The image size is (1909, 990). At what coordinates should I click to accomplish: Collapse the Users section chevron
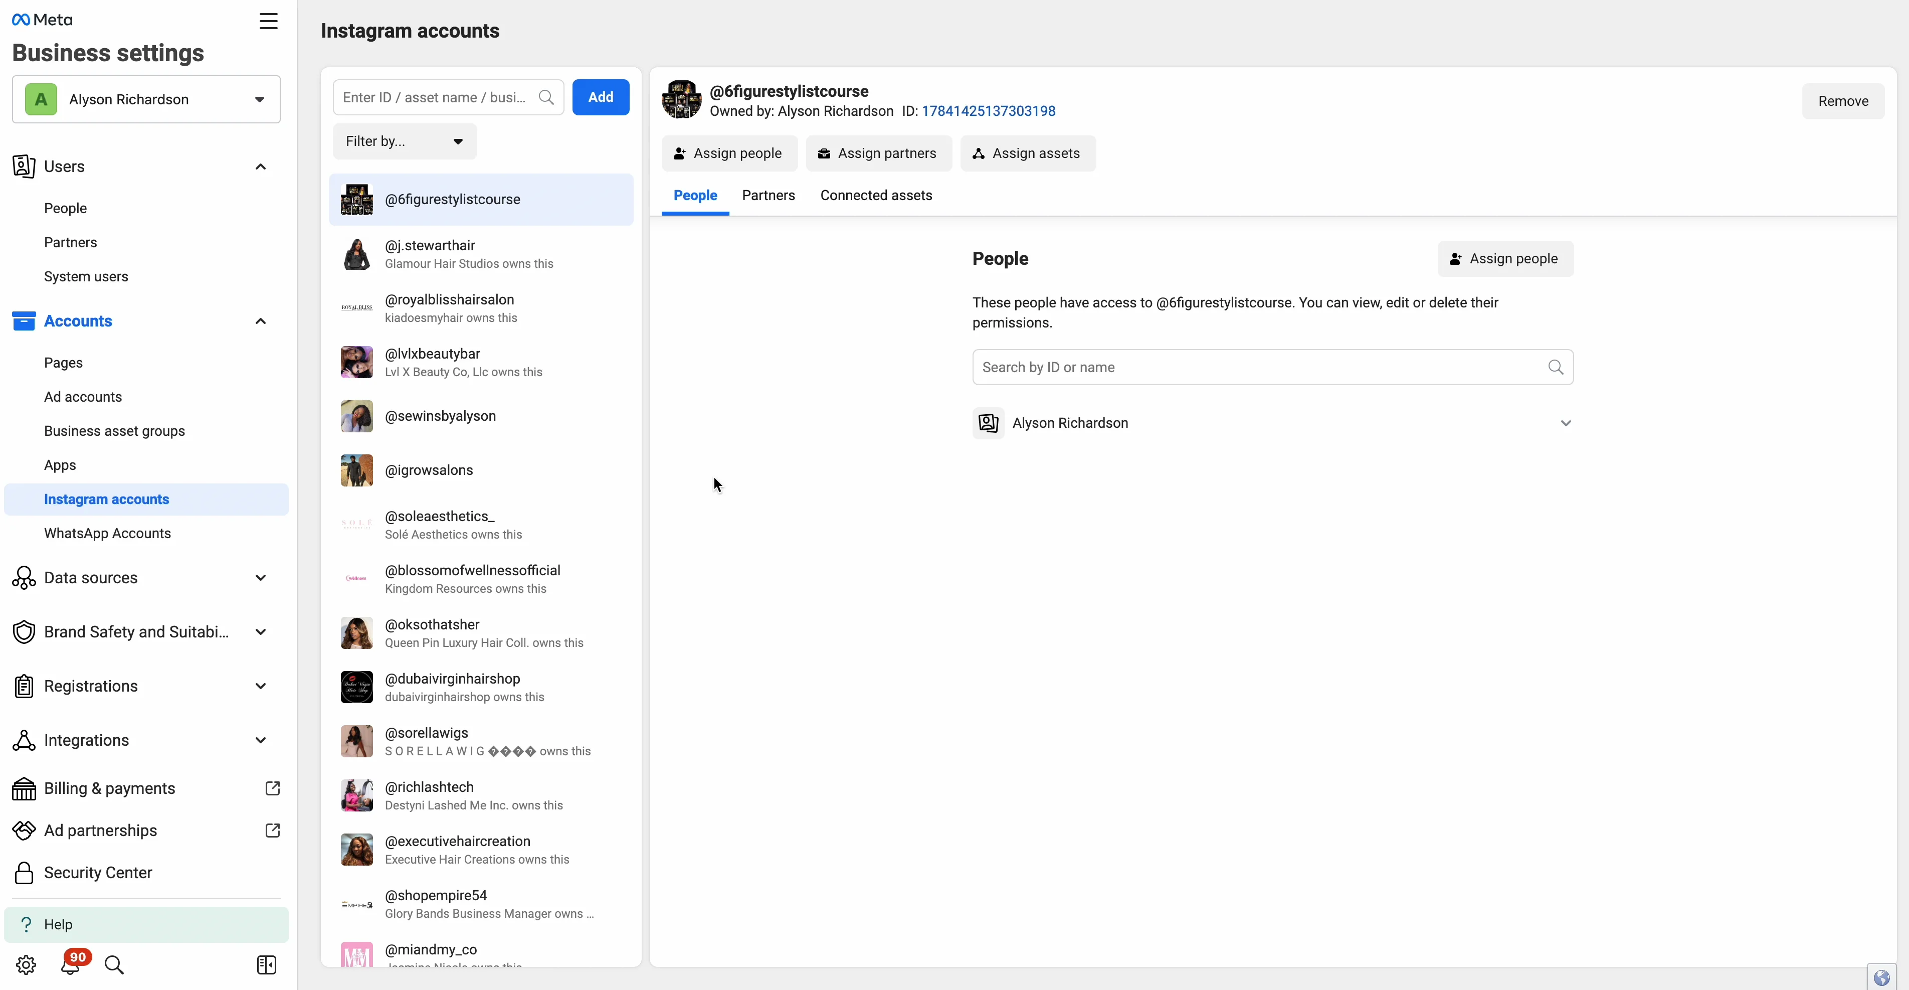point(261,166)
